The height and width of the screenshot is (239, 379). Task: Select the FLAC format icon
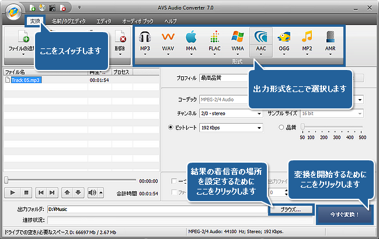215,37
